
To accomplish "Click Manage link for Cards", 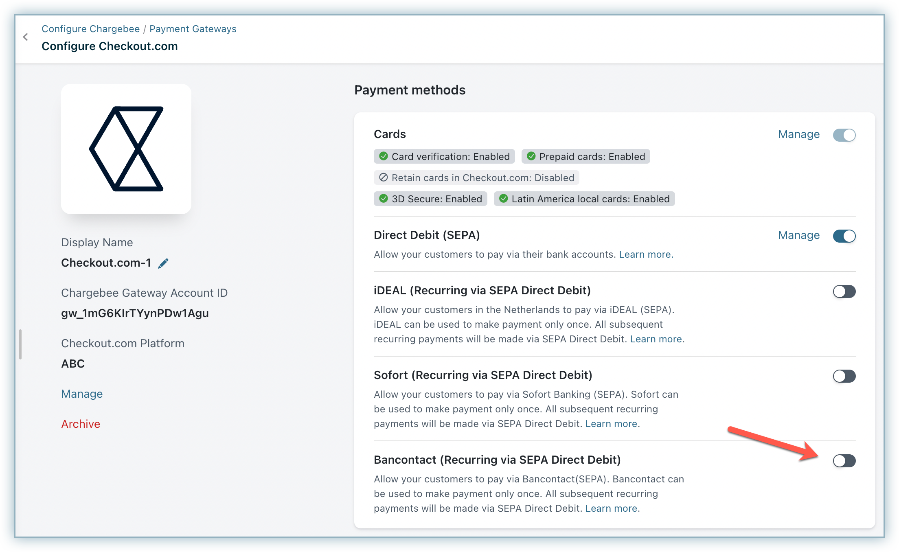I will pos(799,134).
